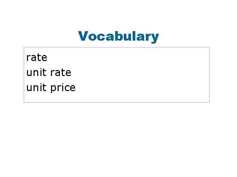
Task: Click the word "price" in the list
Action: pyautogui.click(x=63, y=88)
